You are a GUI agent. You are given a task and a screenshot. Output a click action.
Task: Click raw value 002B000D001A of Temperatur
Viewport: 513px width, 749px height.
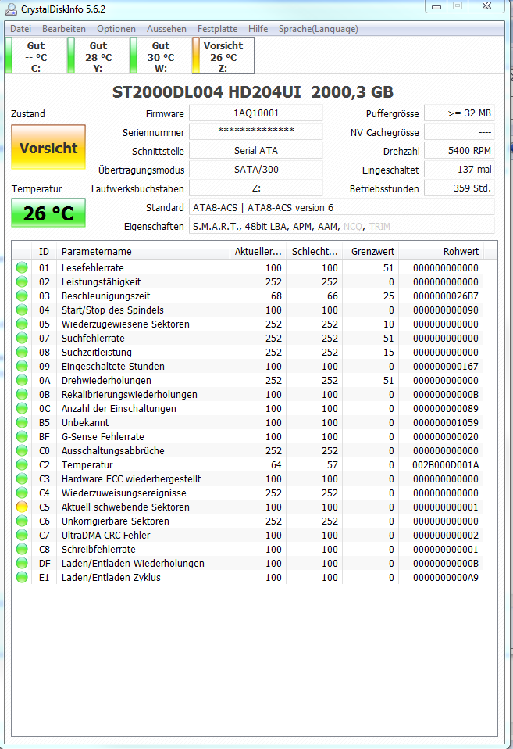click(x=445, y=464)
